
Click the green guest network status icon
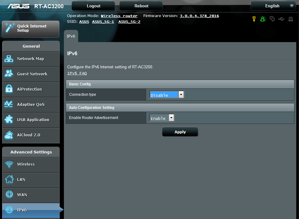point(263,19)
